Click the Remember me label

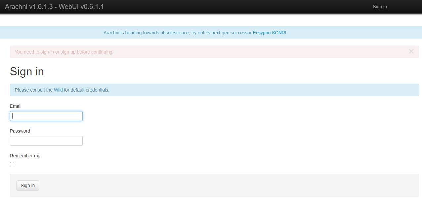point(25,156)
